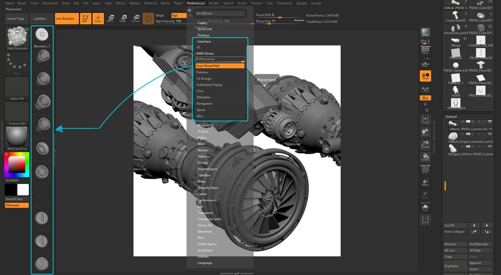Toggle XYZ rotation mode

[x=425, y=98]
